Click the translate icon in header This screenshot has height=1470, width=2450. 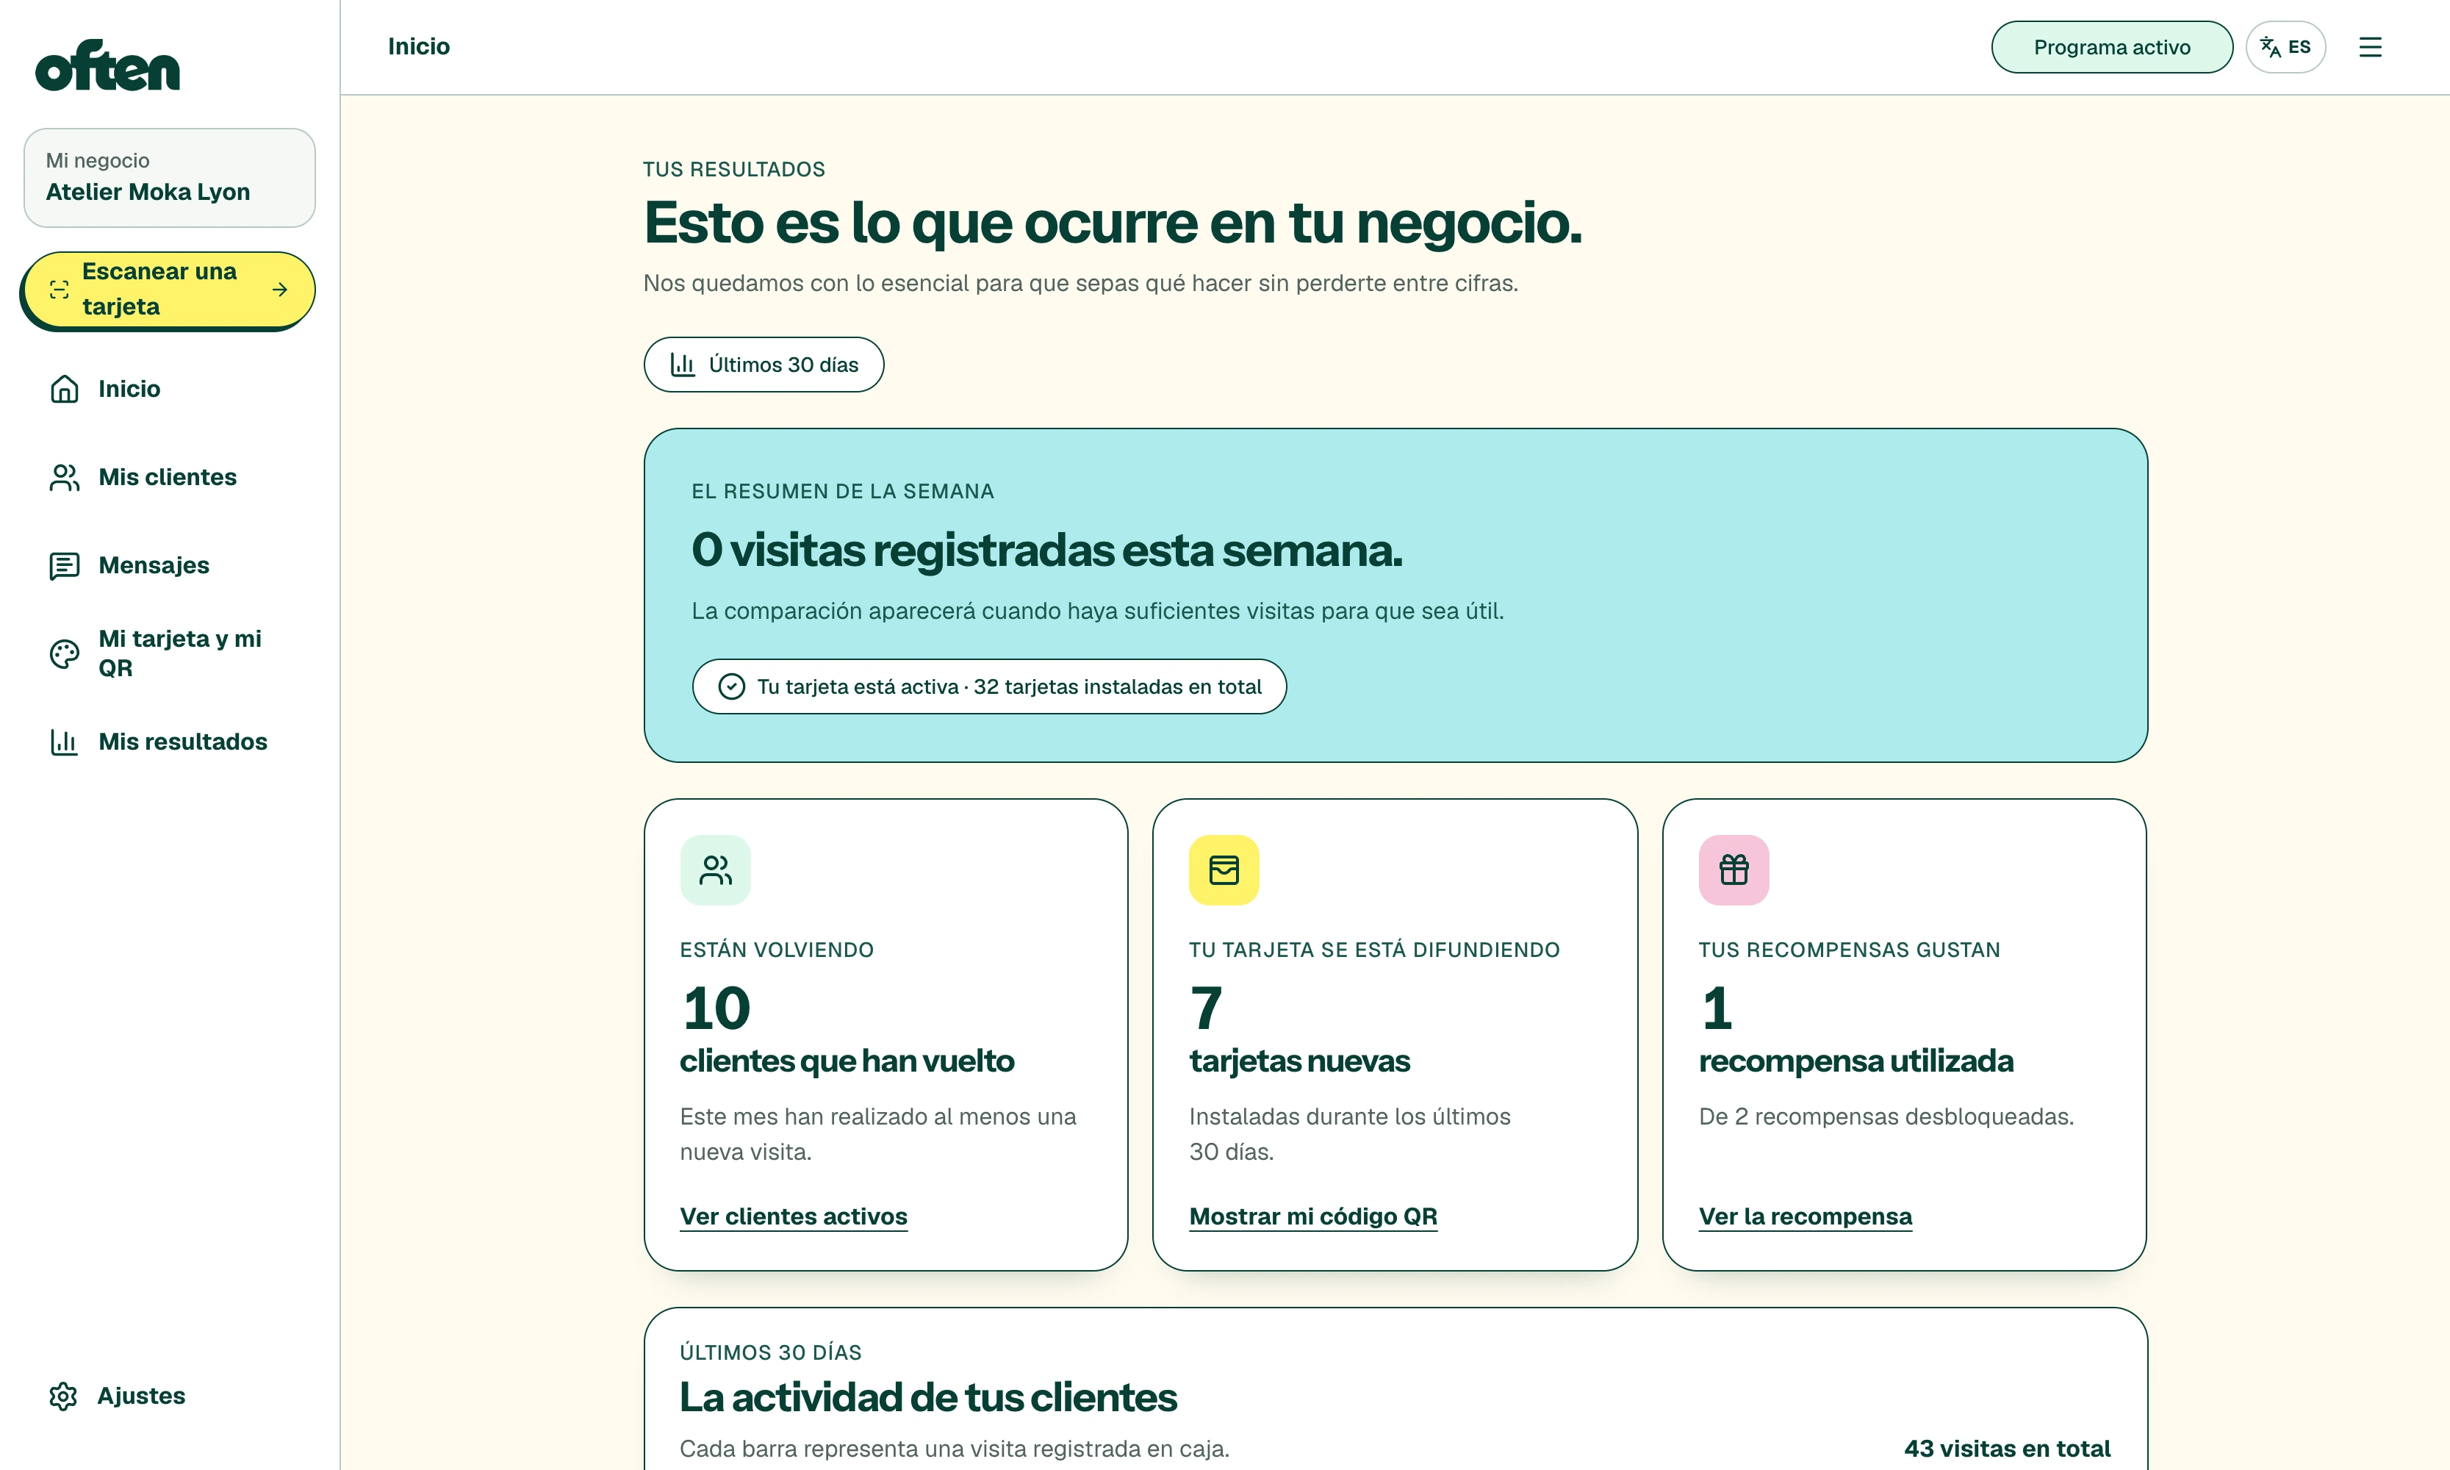[2270, 46]
